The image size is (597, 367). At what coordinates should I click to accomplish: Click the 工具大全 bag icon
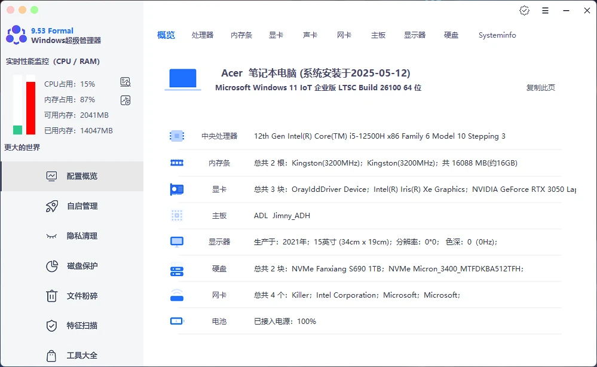point(51,356)
